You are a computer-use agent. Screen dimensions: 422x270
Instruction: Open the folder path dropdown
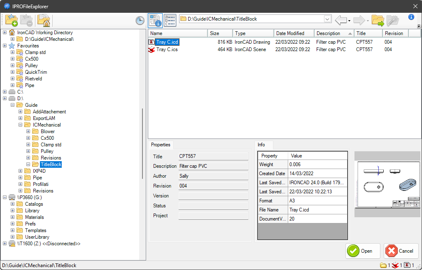[327, 19]
